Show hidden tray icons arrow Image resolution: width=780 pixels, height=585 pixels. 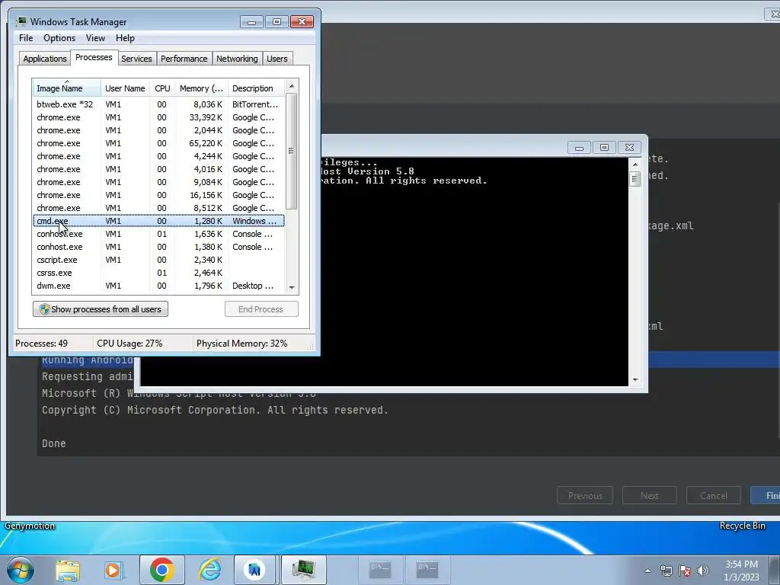tap(647, 571)
